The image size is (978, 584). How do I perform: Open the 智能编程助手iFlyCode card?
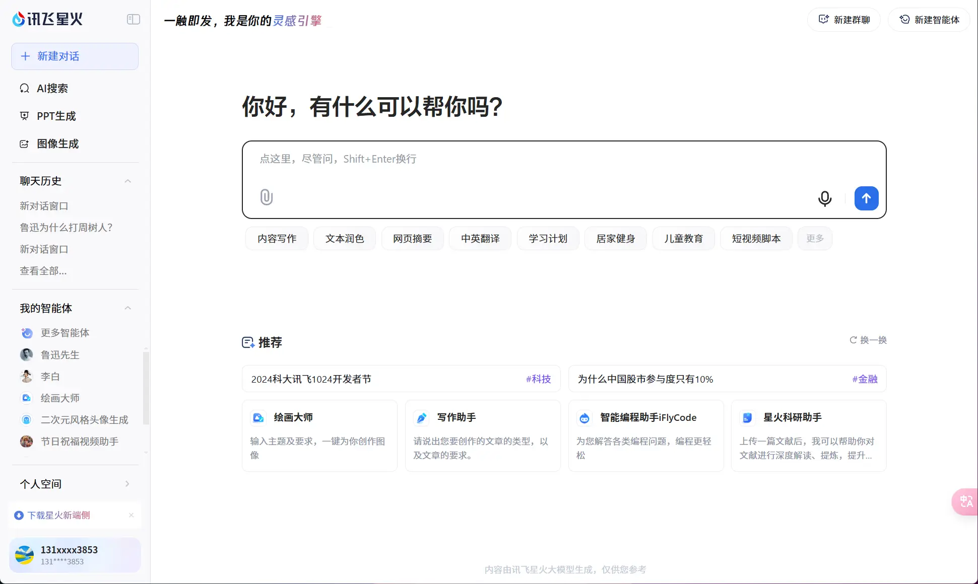pyautogui.click(x=646, y=436)
